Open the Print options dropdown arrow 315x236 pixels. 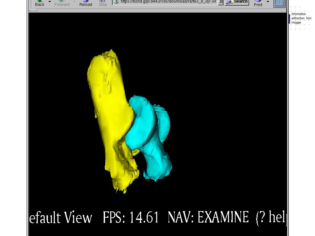(268, 2)
